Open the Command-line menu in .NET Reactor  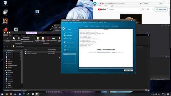(92, 23)
